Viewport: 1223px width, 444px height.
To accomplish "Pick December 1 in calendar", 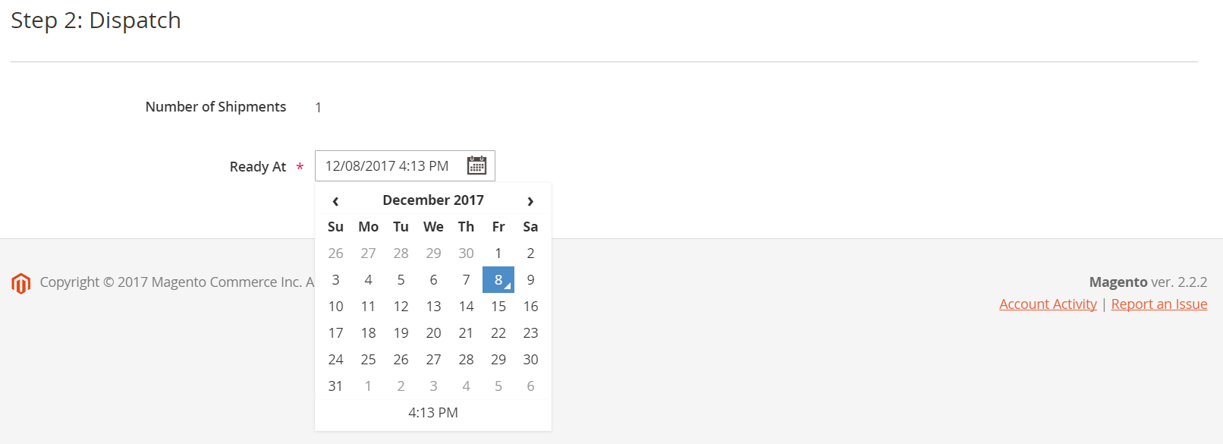I will coord(498,253).
